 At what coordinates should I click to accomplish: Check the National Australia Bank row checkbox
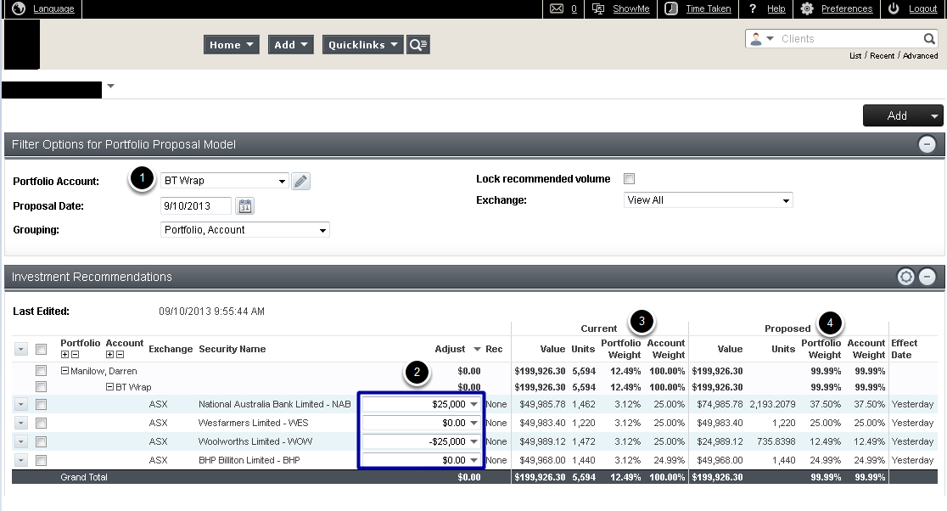[x=41, y=404]
